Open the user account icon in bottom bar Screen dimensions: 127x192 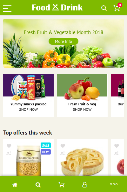click(x=85, y=184)
